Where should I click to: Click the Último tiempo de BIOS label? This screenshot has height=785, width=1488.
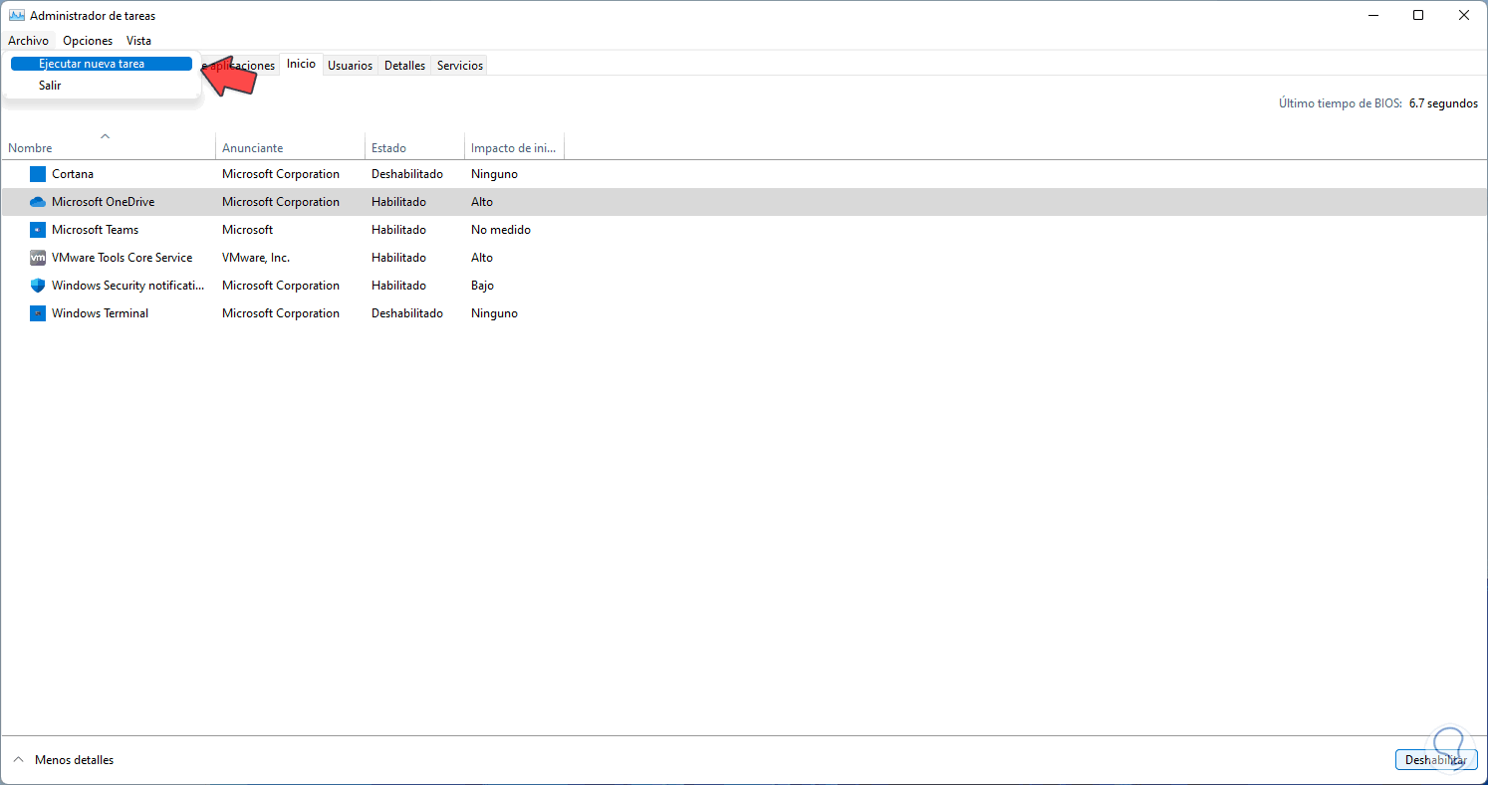pyautogui.click(x=1341, y=103)
